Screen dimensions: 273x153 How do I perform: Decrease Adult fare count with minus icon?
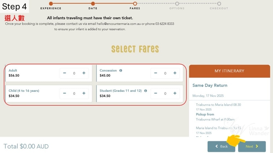pos(65,73)
